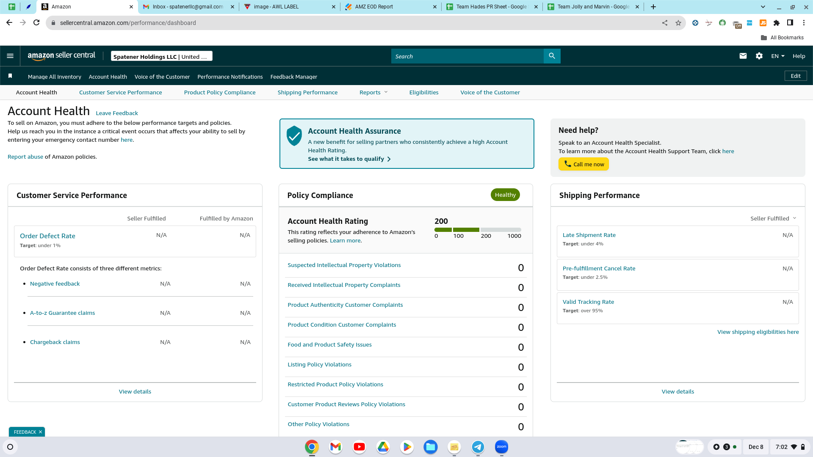Expand the browser tab search chevron
Image resolution: width=813 pixels, height=457 pixels.
(x=763, y=7)
